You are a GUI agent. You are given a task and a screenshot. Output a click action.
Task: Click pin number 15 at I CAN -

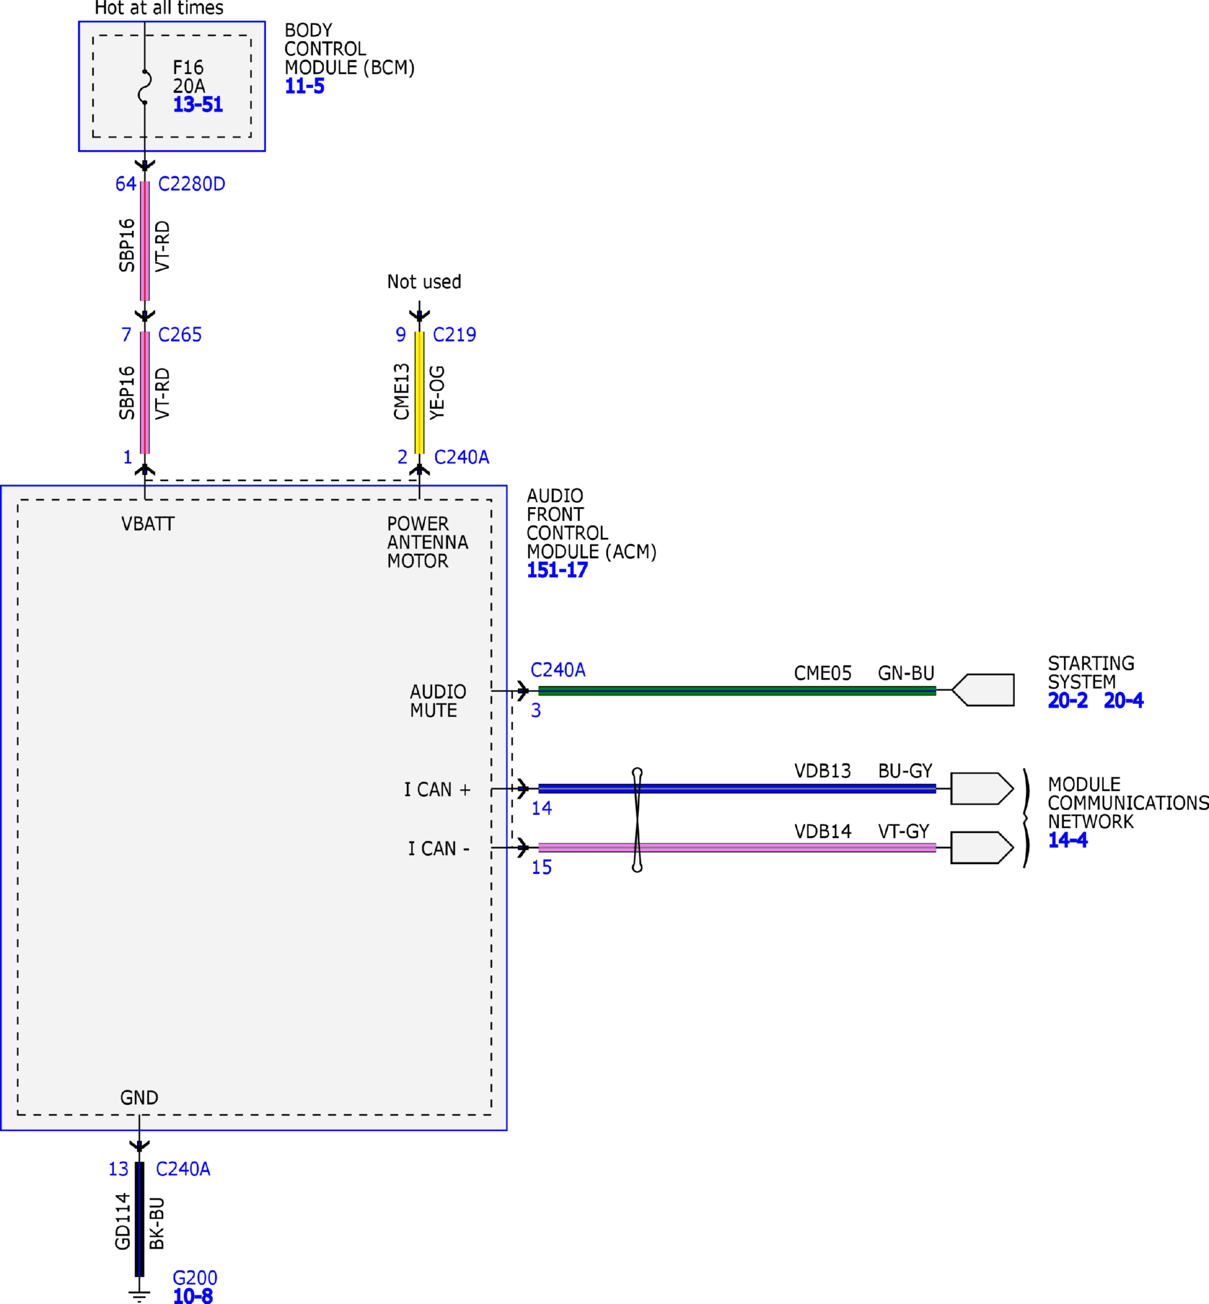(541, 867)
